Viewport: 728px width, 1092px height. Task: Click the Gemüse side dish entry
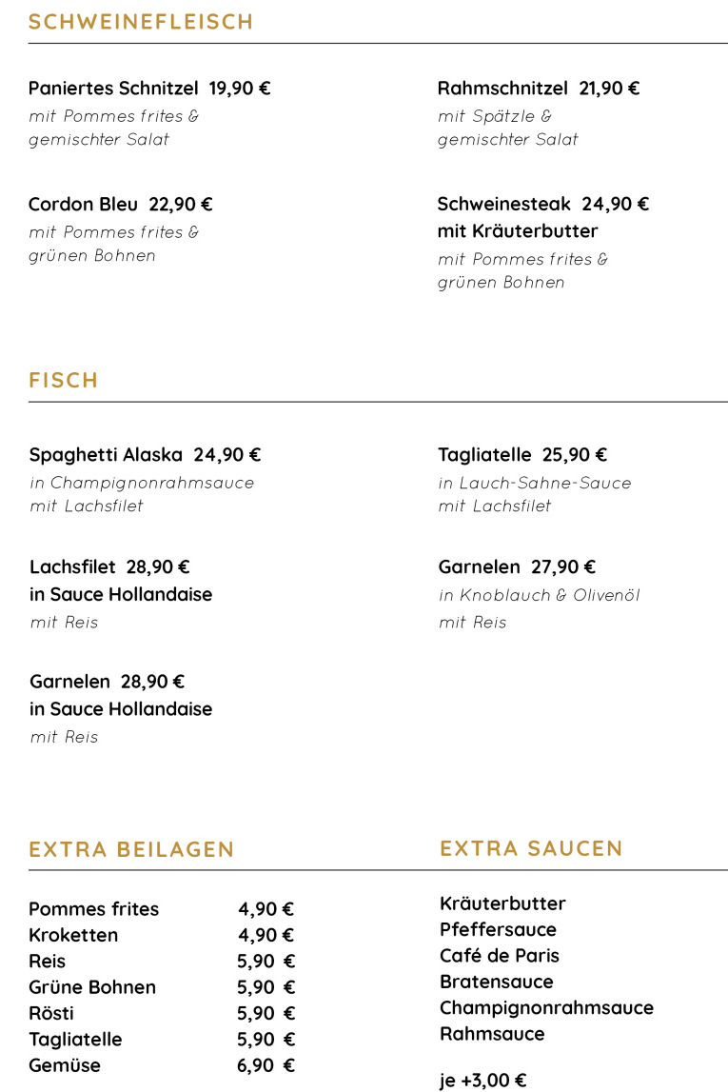[65, 1065]
